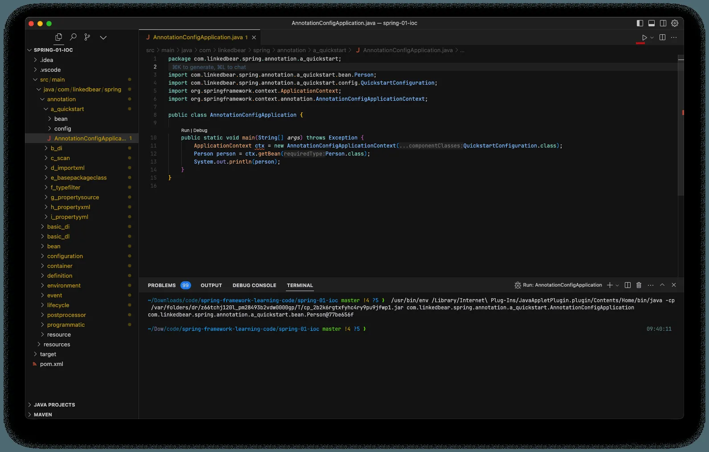Create a new terminal with plus icon
709x452 pixels.
tap(610, 285)
